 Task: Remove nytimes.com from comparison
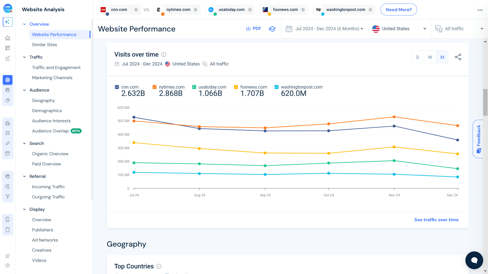pyautogui.click(x=195, y=10)
